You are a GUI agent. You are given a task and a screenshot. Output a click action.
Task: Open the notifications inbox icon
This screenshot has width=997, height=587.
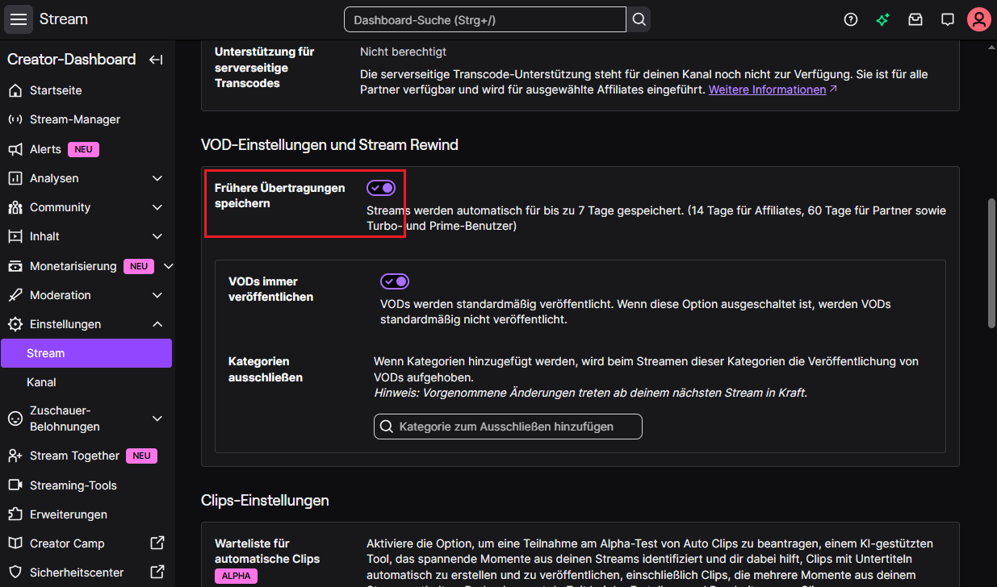[915, 19]
